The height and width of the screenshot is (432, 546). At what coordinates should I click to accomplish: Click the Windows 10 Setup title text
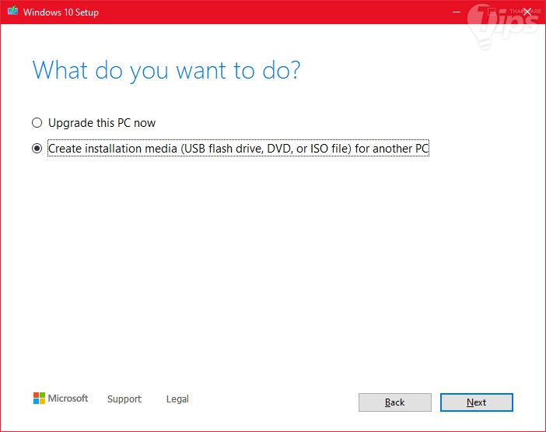click(x=61, y=12)
